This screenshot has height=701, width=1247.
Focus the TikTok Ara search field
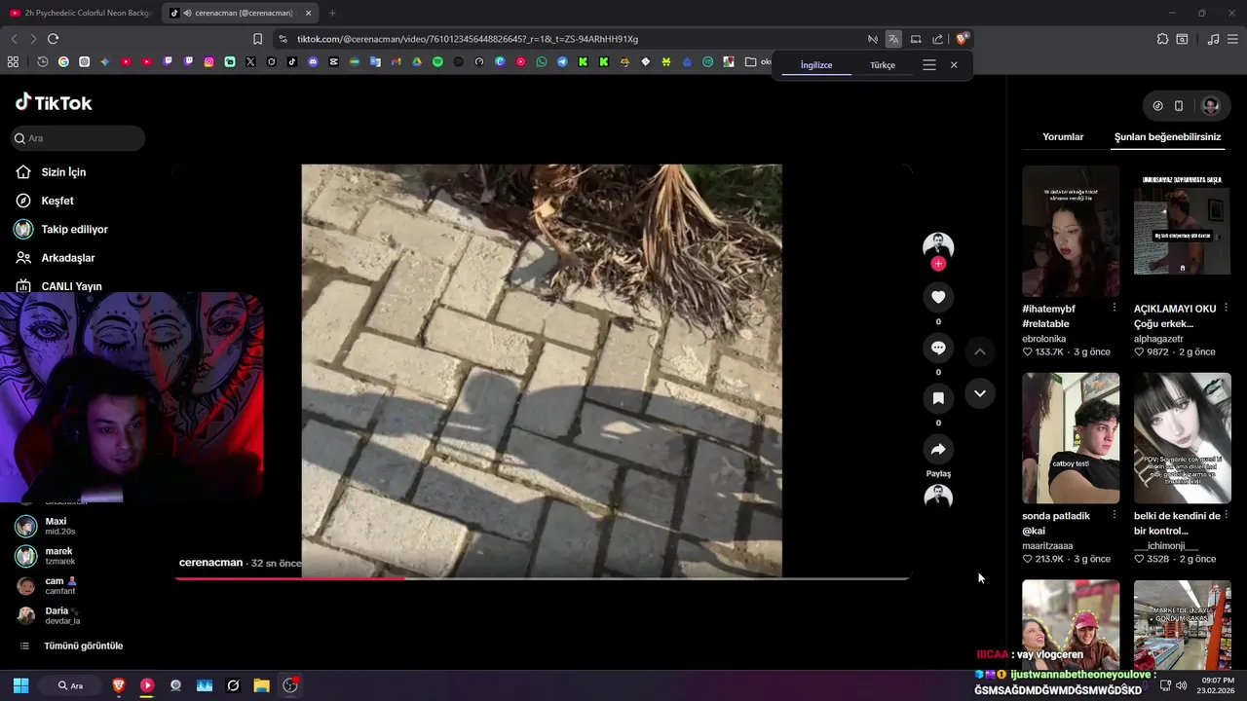click(x=78, y=138)
